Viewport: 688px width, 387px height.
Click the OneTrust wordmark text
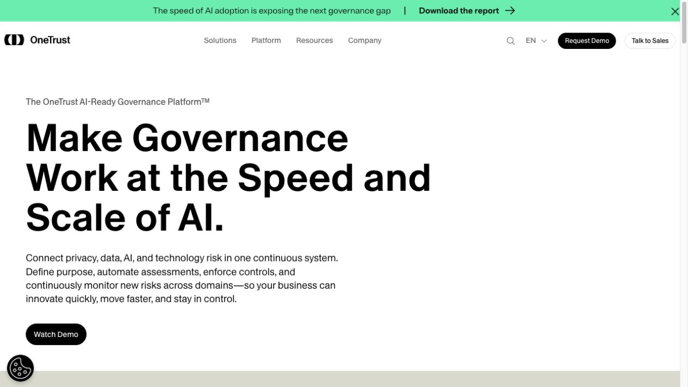click(x=50, y=40)
